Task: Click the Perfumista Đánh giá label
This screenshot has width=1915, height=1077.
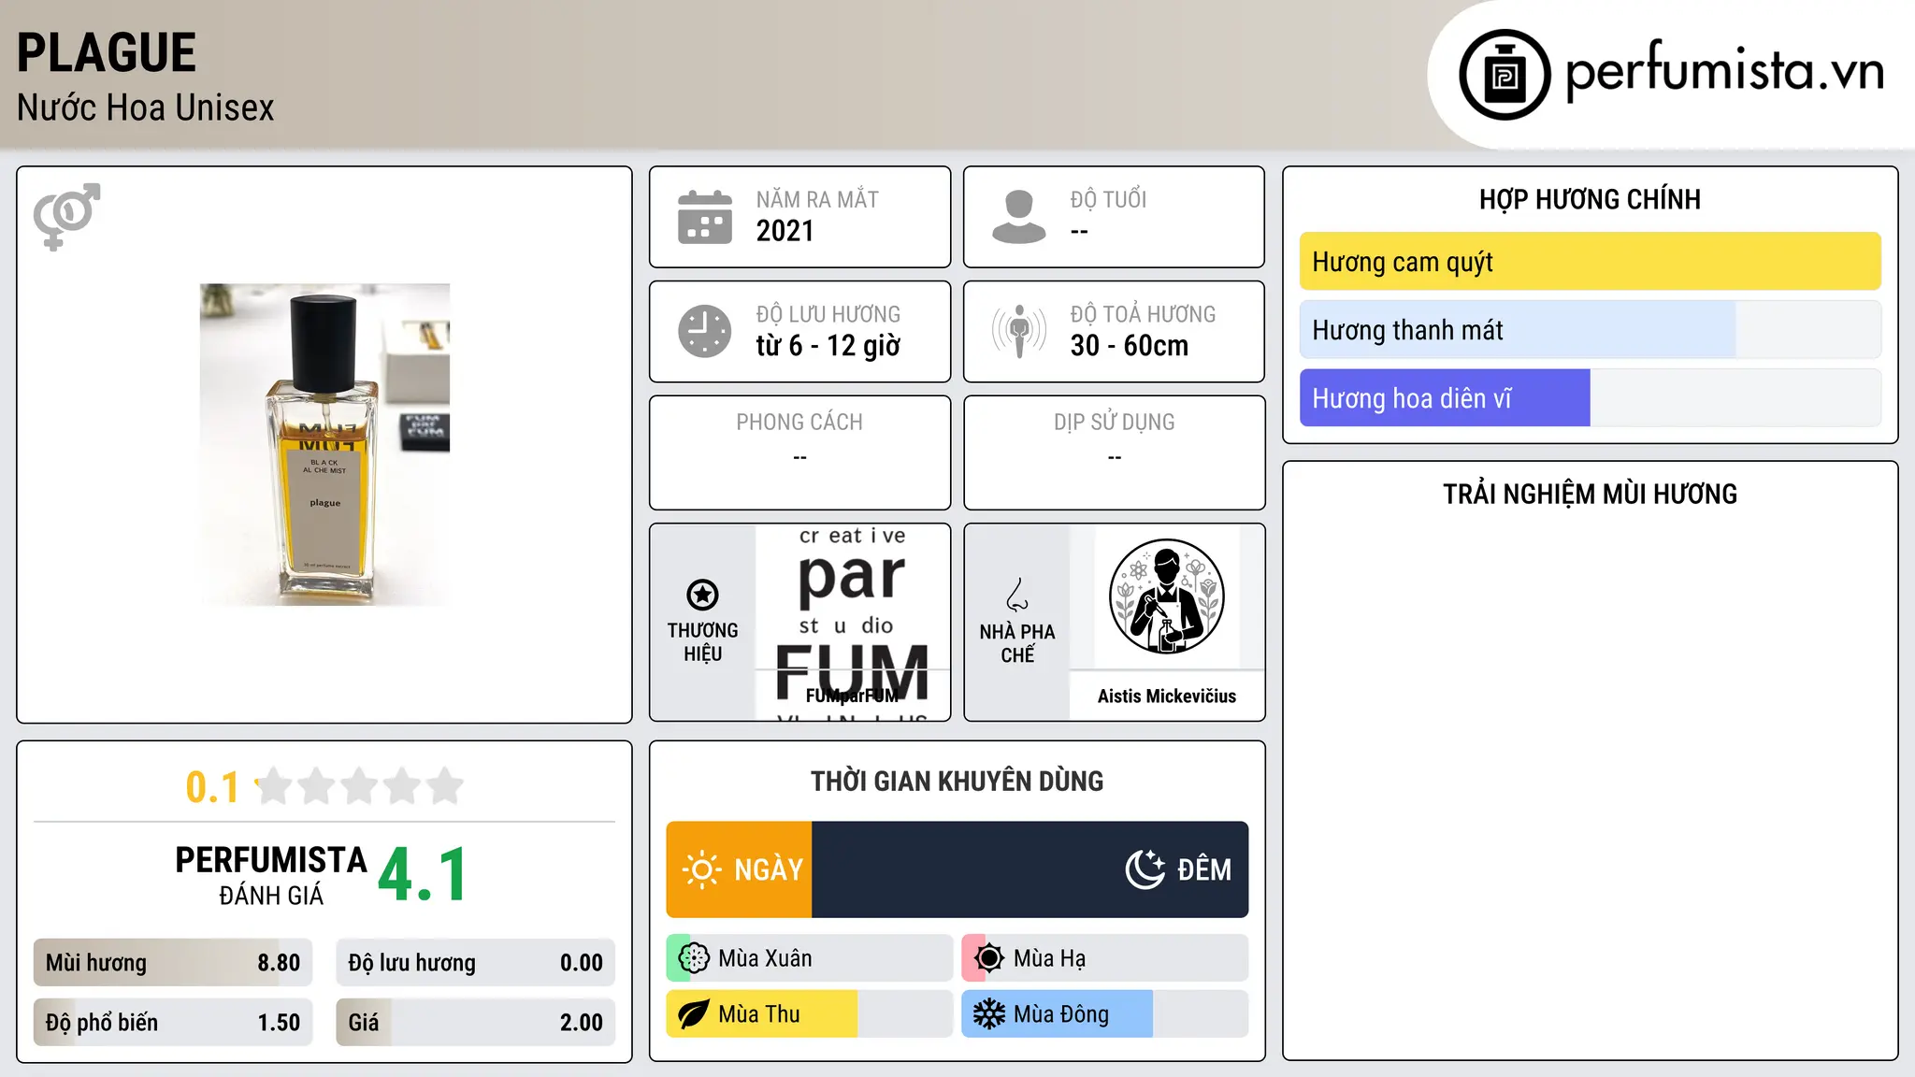Action: tap(271, 875)
